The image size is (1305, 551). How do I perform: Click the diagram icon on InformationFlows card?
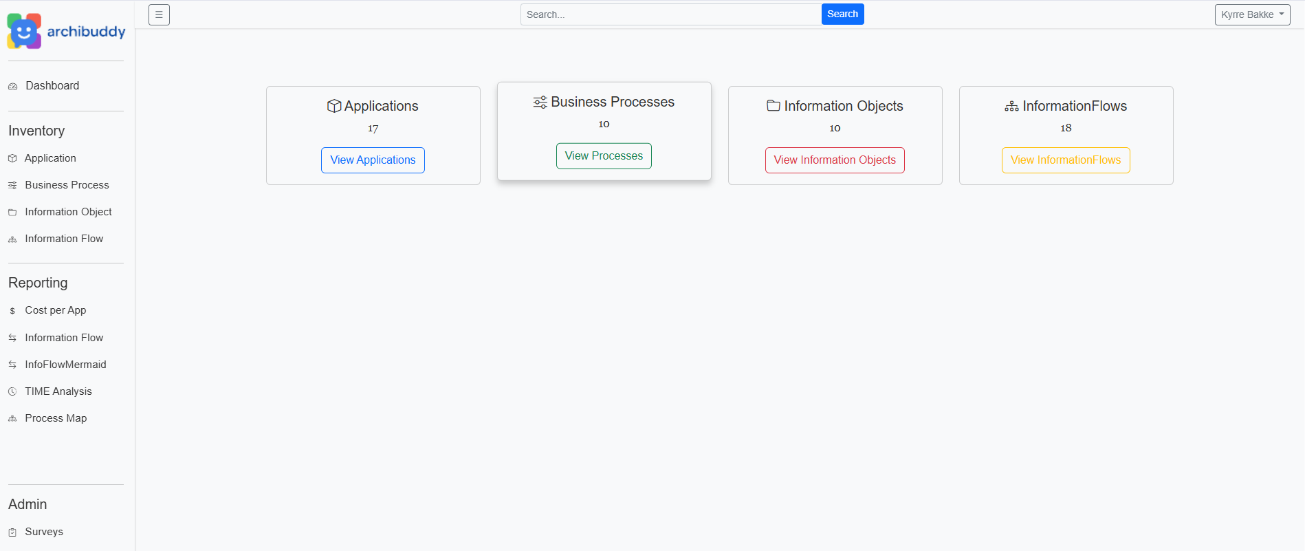click(x=1011, y=106)
